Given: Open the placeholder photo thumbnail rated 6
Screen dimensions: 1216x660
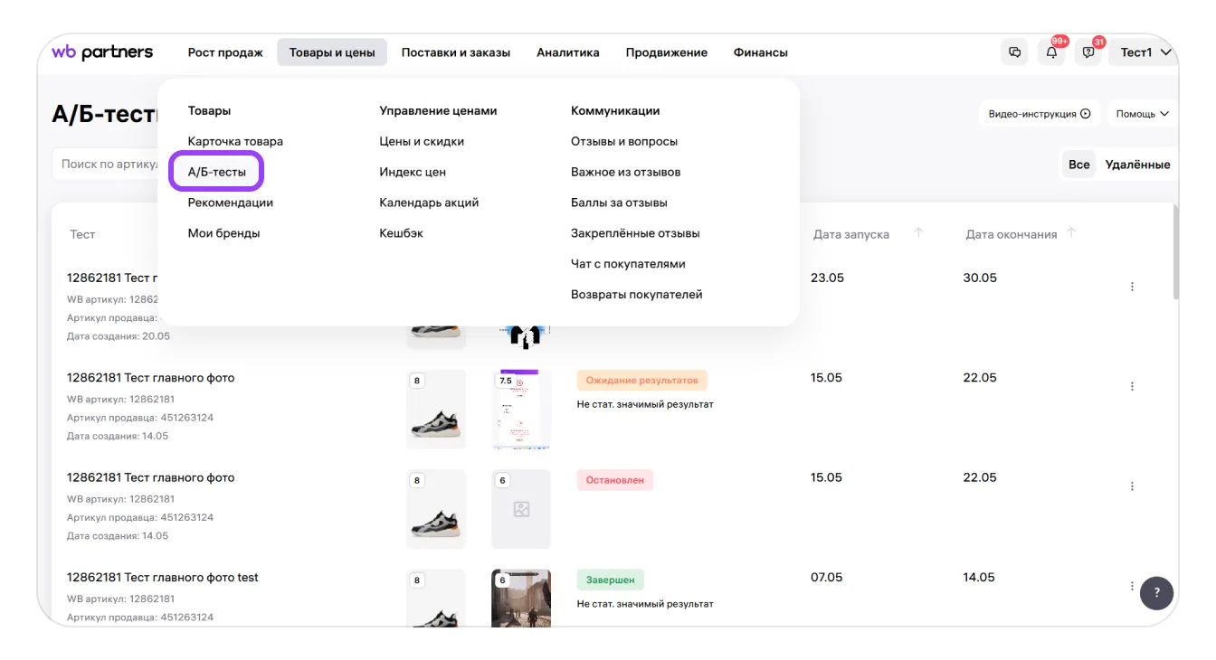Looking at the screenshot, I should click(521, 509).
